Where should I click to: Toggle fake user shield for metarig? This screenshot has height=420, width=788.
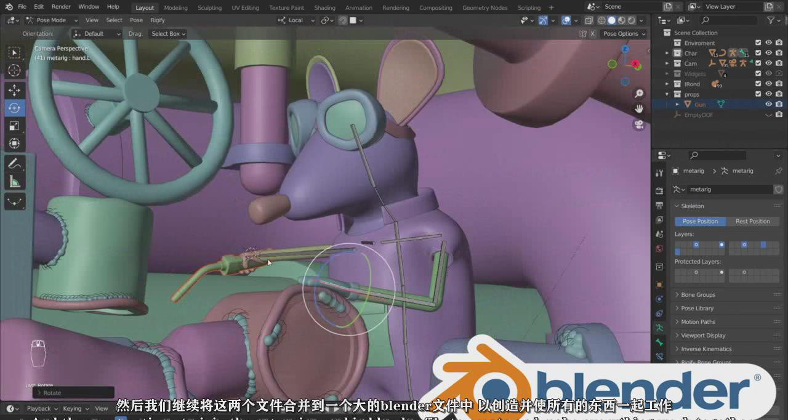[779, 190]
